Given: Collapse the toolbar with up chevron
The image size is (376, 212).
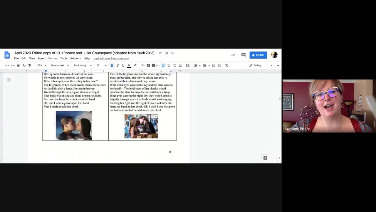Looking at the screenshot, I should [278, 65].
